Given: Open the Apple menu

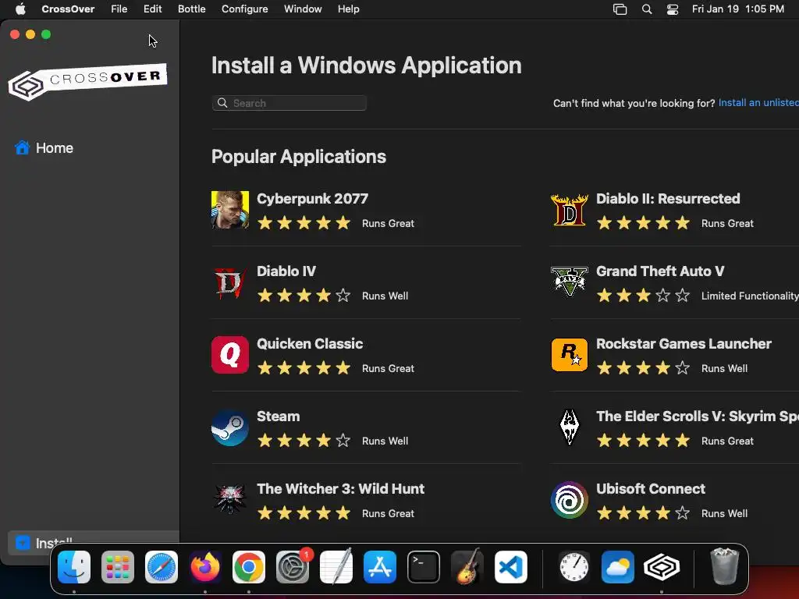Looking at the screenshot, I should point(20,9).
